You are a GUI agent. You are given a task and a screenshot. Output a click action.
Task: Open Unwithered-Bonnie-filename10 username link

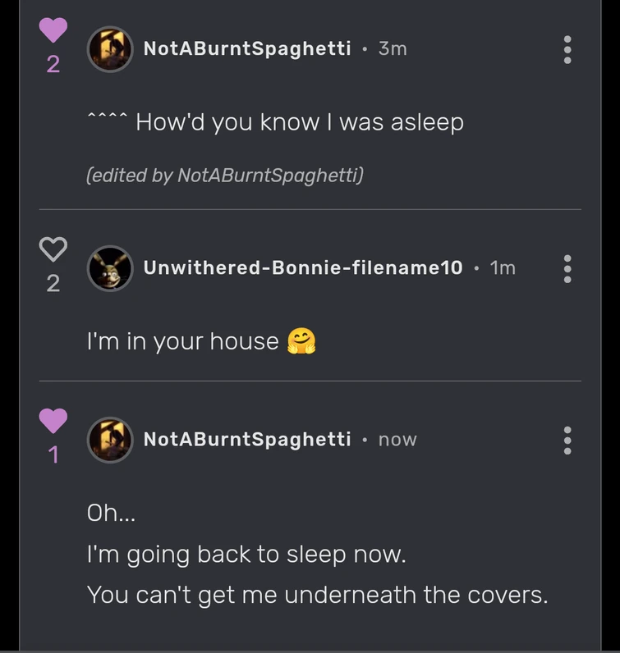pyautogui.click(x=303, y=268)
